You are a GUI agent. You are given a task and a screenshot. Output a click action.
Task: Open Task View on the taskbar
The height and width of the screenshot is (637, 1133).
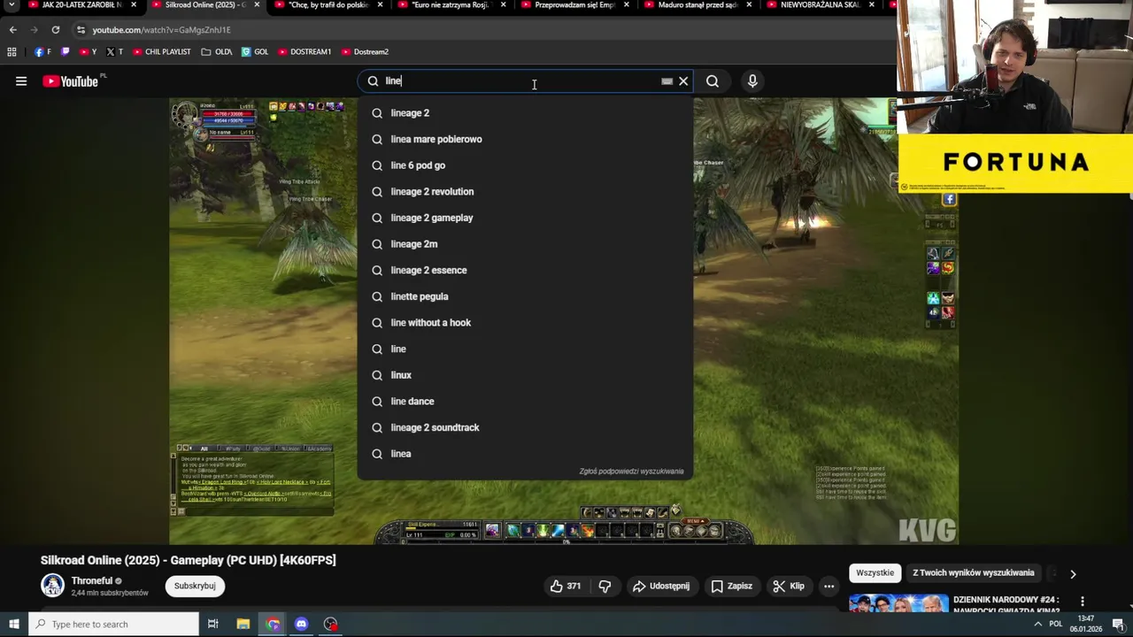[x=212, y=625]
